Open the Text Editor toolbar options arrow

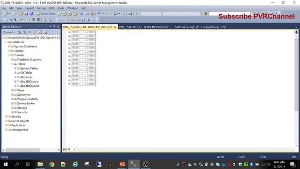tap(97, 20)
